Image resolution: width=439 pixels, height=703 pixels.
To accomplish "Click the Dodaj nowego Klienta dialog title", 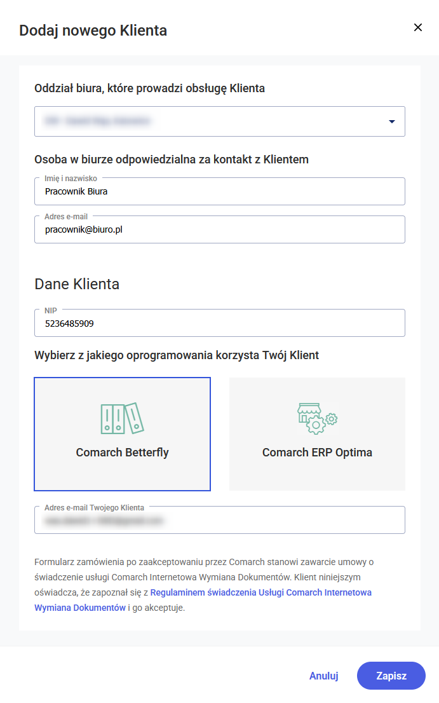I will [93, 30].
